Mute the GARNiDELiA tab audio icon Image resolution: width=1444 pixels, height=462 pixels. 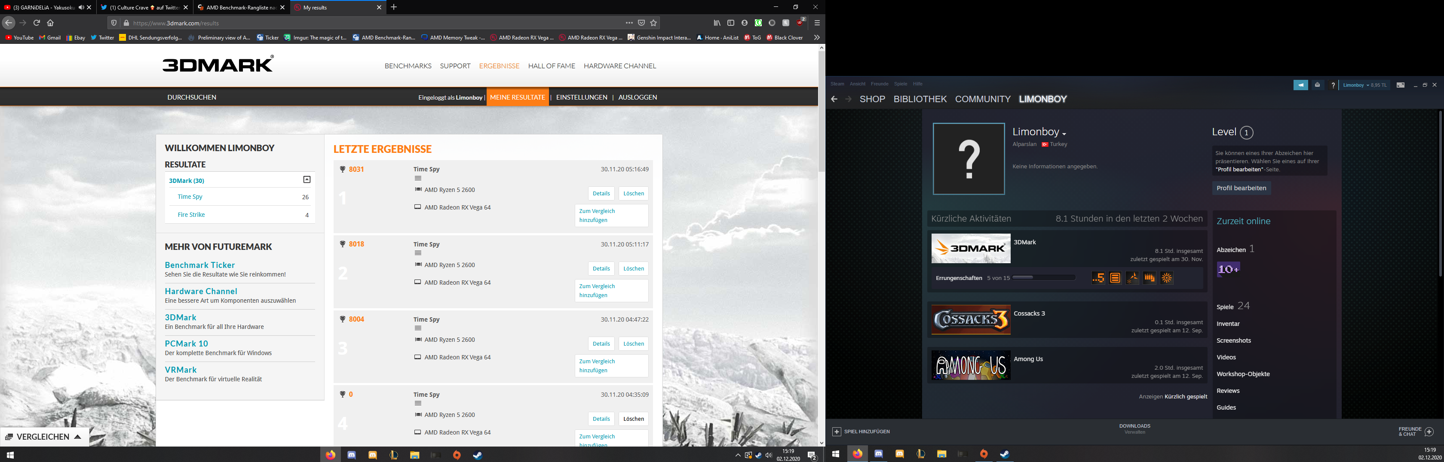coord(81,7)
